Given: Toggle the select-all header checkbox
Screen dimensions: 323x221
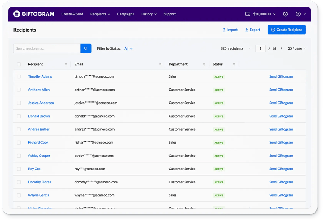Looking at the screenshot, I should point(19,64).
